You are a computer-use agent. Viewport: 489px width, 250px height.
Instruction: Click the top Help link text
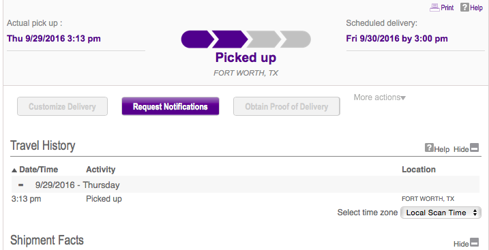pos(476,7)
